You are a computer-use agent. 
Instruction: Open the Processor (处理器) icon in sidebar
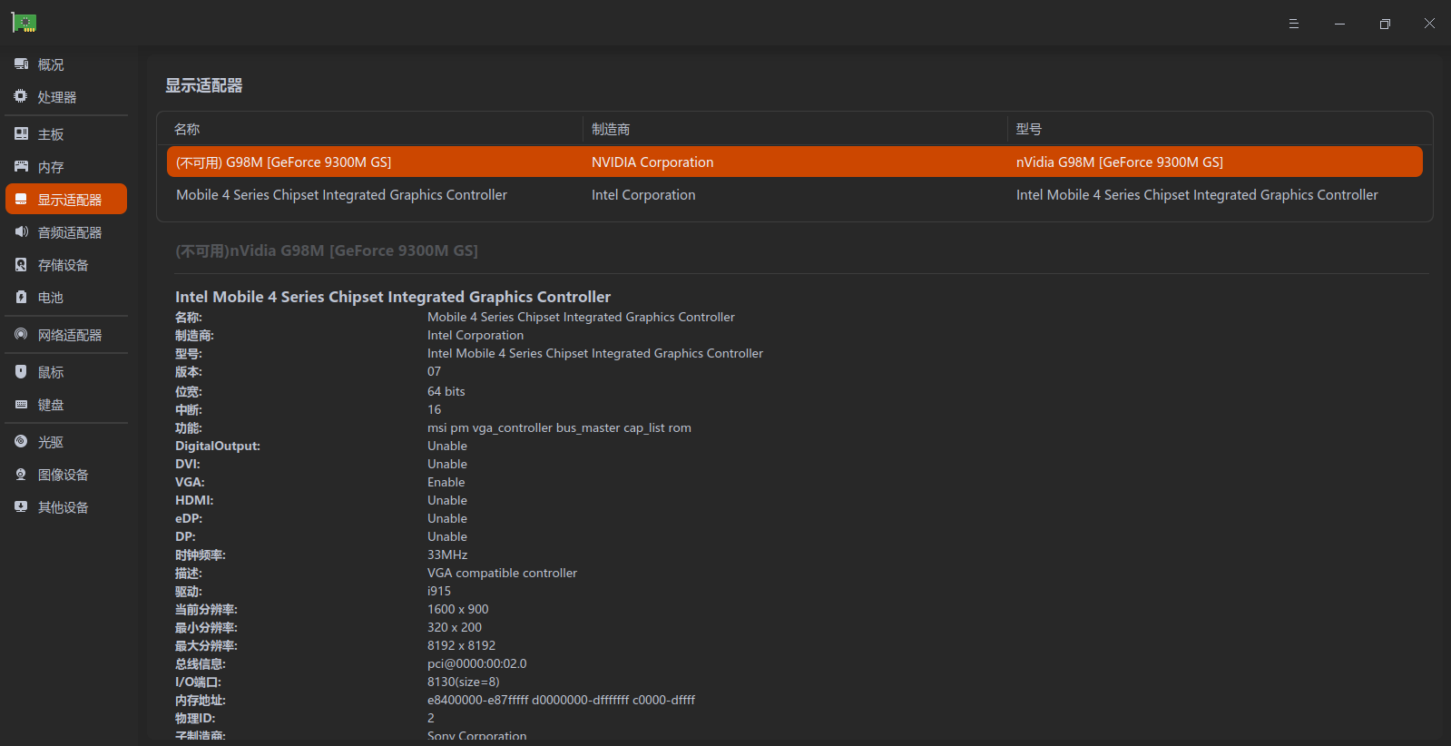click(x=21, y=96)
